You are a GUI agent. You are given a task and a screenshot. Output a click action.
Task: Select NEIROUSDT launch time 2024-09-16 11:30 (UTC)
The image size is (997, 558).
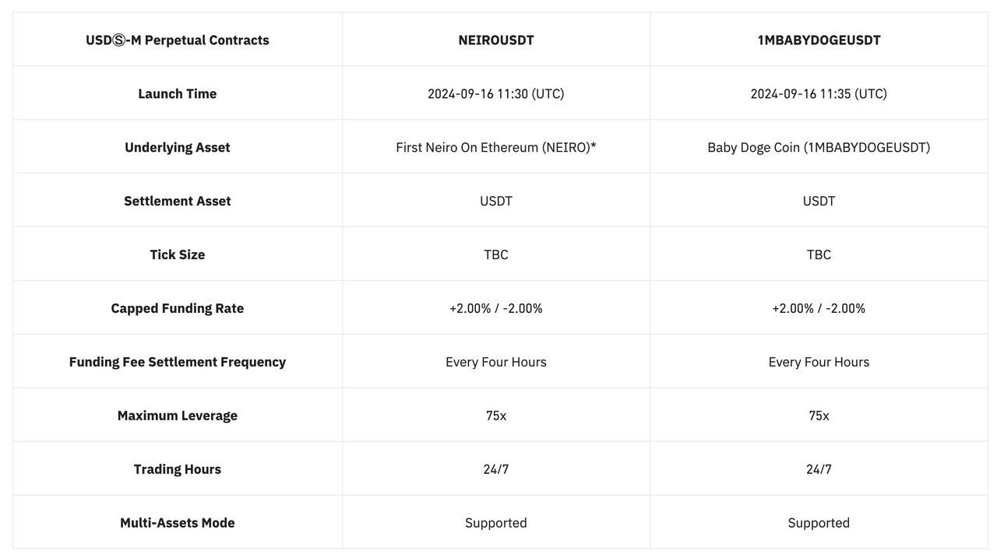496,93
